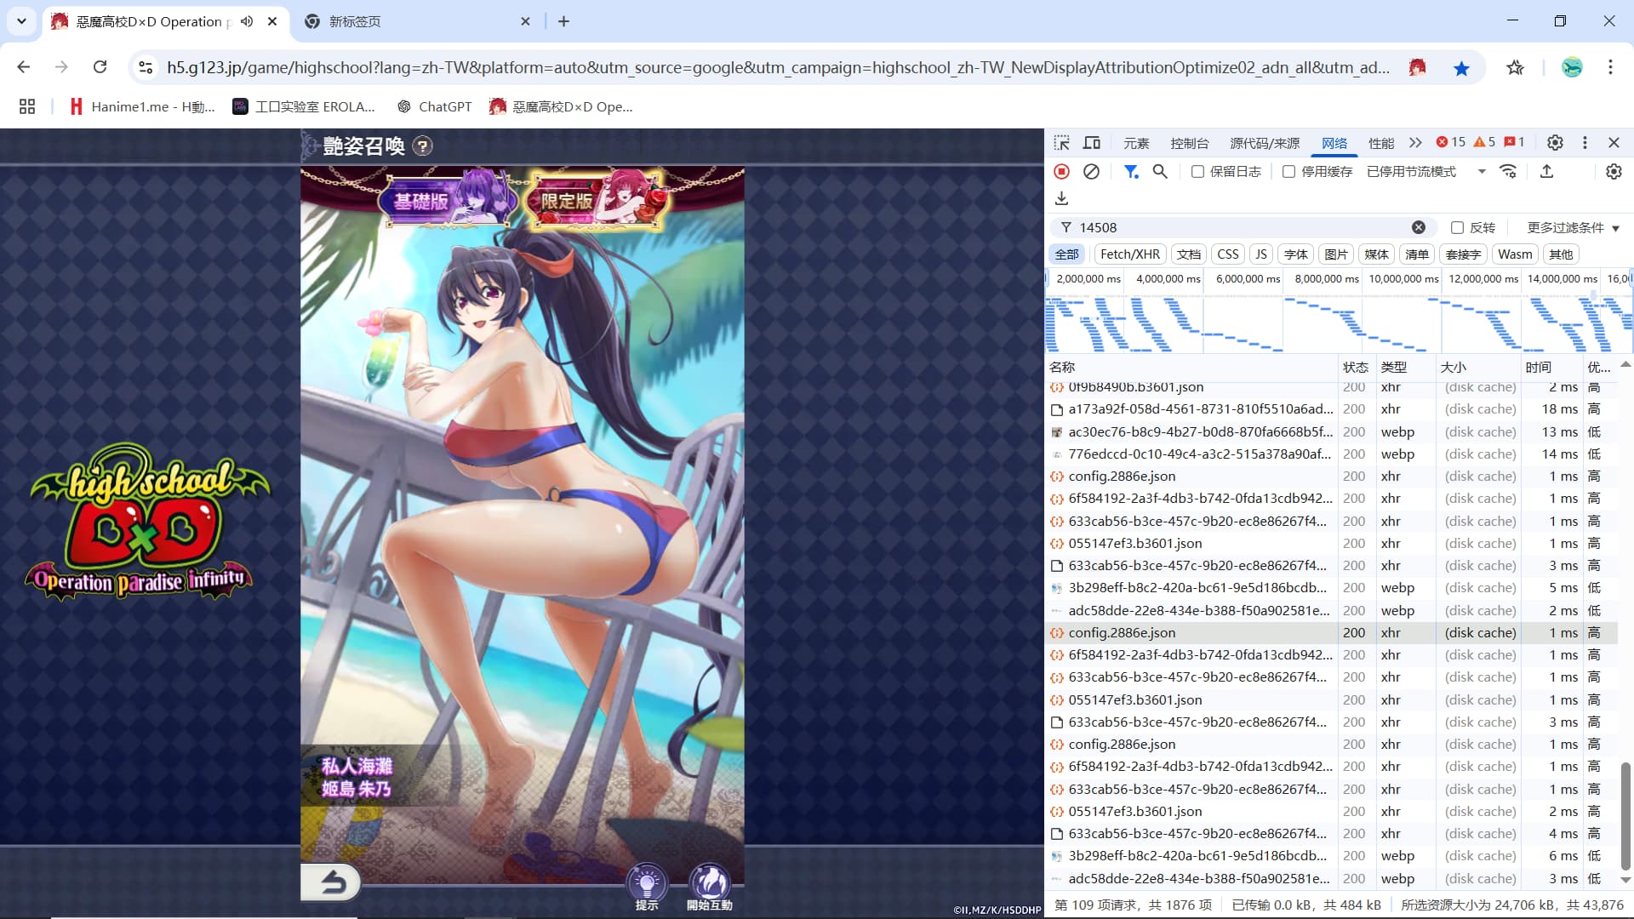
Task: Click the inspect element picker icon
Action: [1061, 143]
